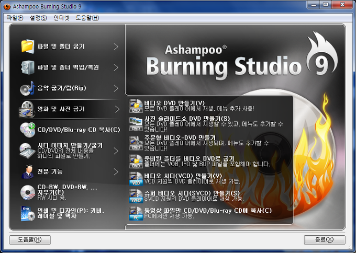356x253 pixels.
Task: Click the music note icon for 음악 굽기/립(Rip)
Action: click(x=27, y=88)
